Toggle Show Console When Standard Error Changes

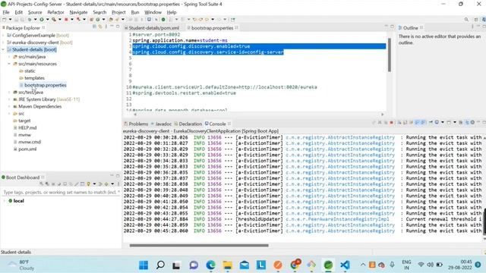(423, 123)
